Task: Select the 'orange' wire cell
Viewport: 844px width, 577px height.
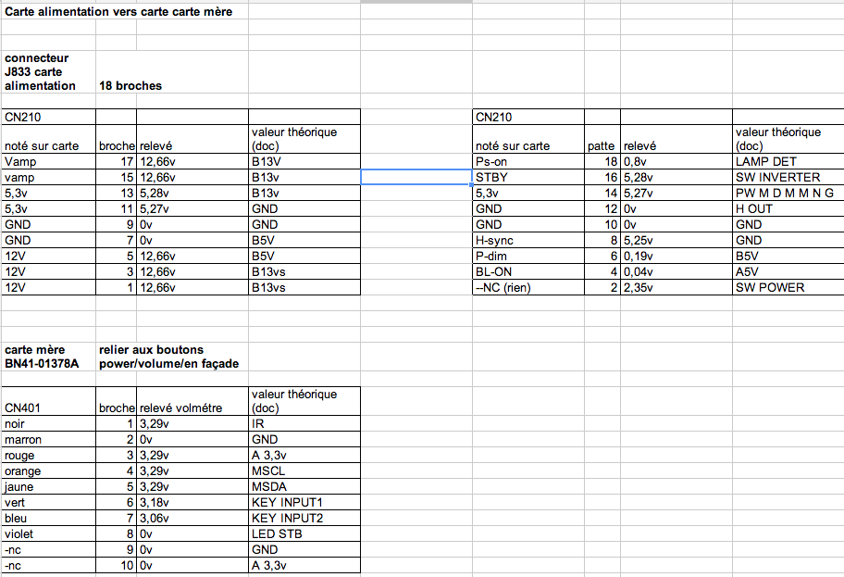Action: point(48,470)
